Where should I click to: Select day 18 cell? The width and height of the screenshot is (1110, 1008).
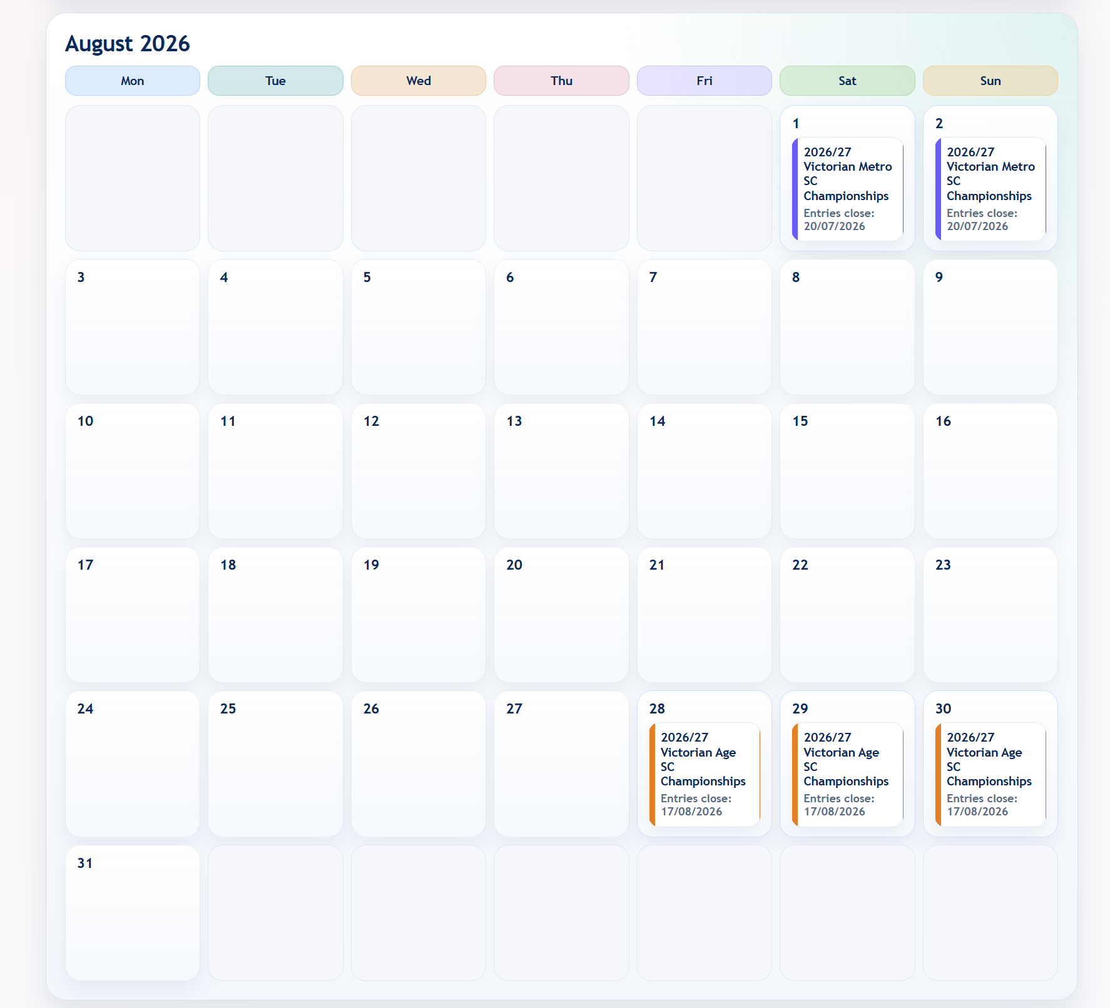tap(275, 615)
